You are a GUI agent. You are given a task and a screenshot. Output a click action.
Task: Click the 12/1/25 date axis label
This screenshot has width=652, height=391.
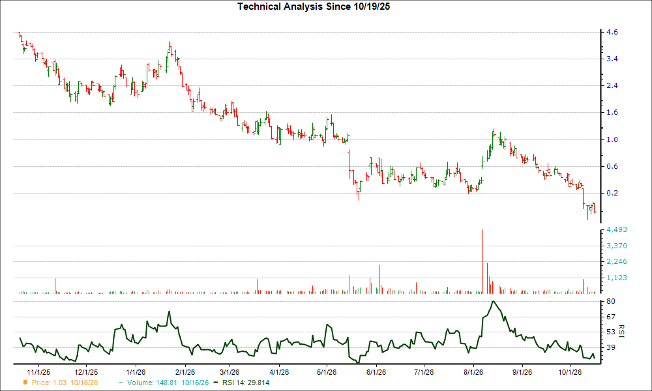(86, 372)
